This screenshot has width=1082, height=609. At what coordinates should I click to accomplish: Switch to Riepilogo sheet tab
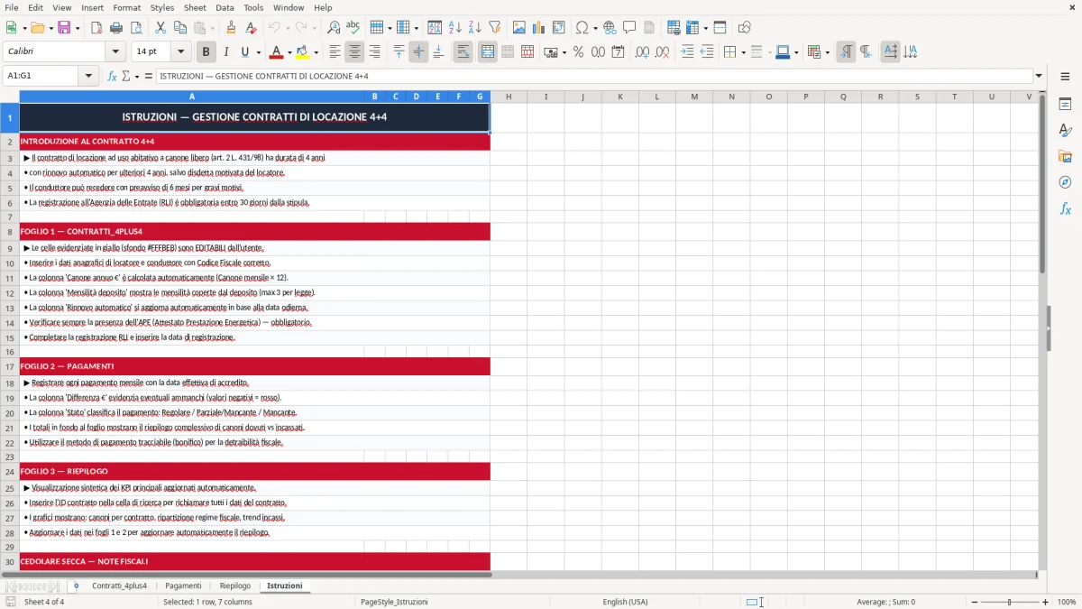pos(235,586)
